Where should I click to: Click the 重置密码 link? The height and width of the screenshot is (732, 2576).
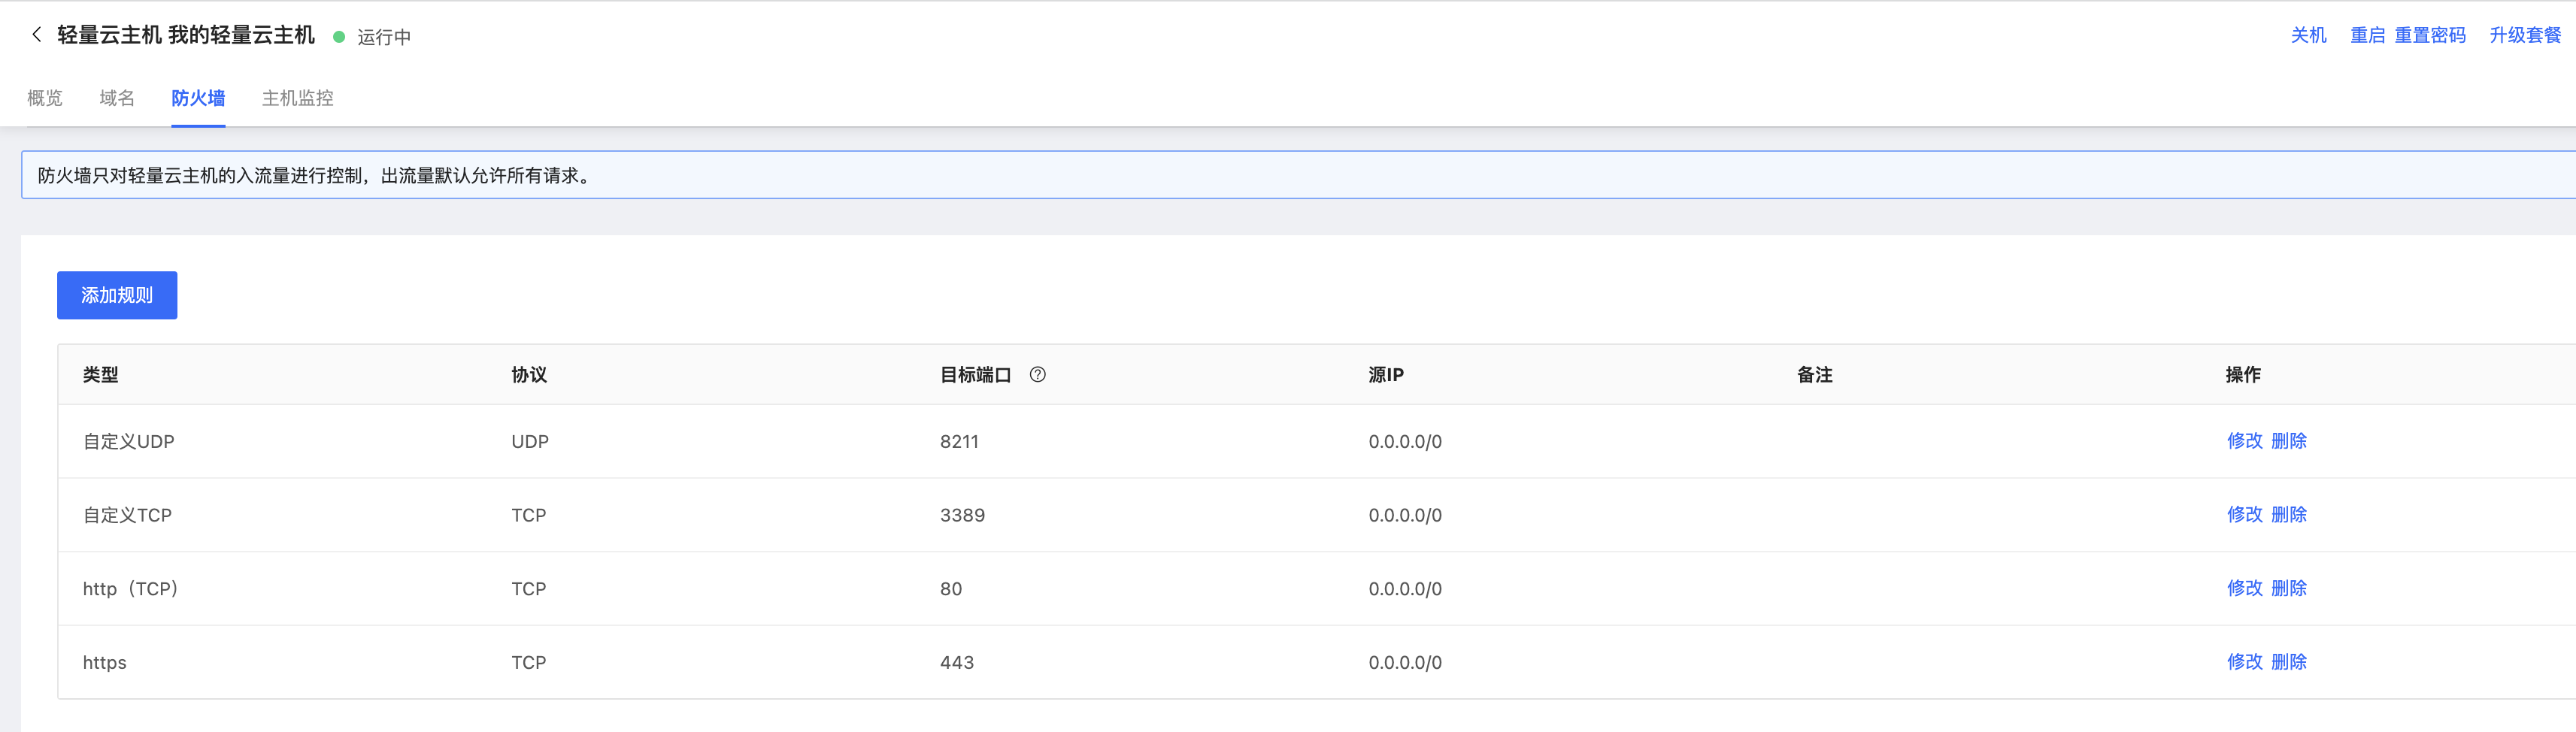tap(2430, 35)
